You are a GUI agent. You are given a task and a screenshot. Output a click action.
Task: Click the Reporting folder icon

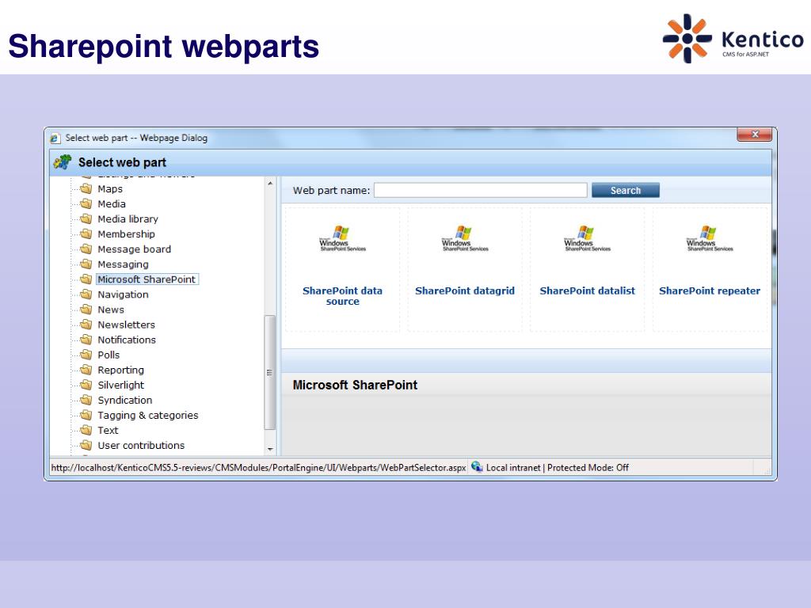pos(86,370)
